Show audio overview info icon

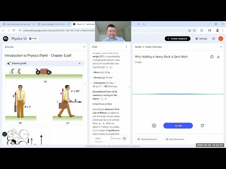pyautogui.click(x=212, y=57)
